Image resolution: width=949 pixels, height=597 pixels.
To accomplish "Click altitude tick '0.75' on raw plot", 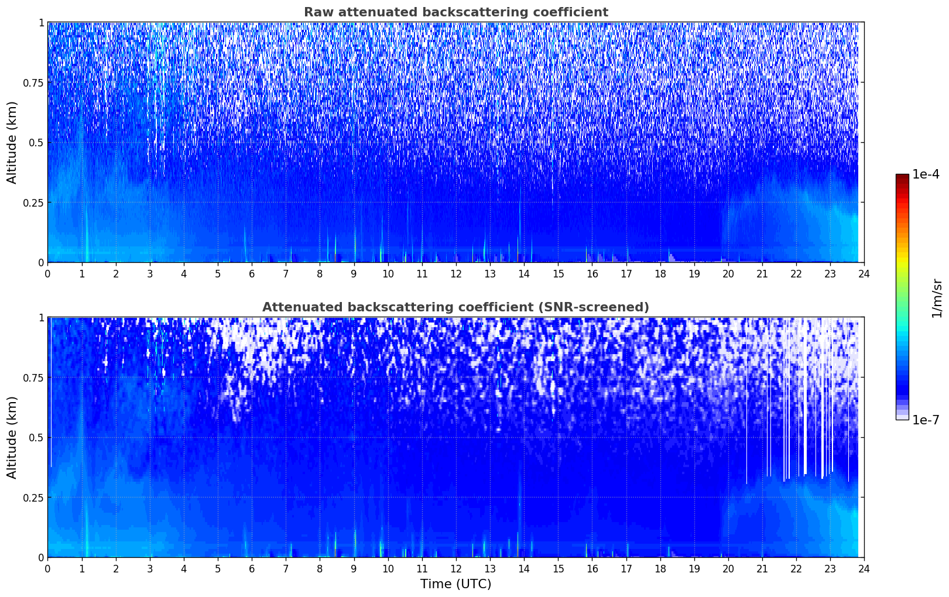I will [x=33, y=83].
